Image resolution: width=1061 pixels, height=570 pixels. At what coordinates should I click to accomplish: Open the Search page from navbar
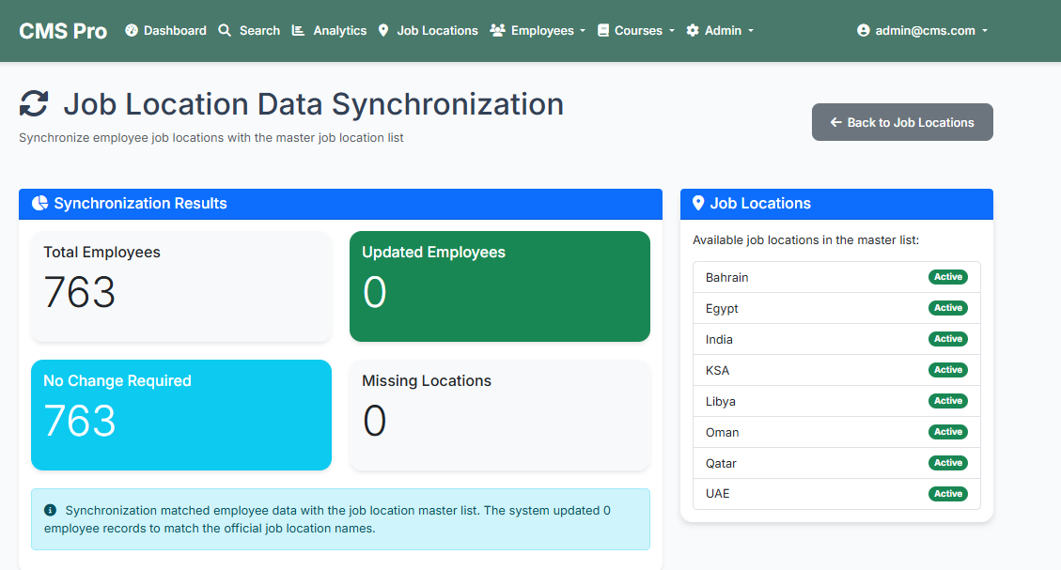tap(249, 30)
